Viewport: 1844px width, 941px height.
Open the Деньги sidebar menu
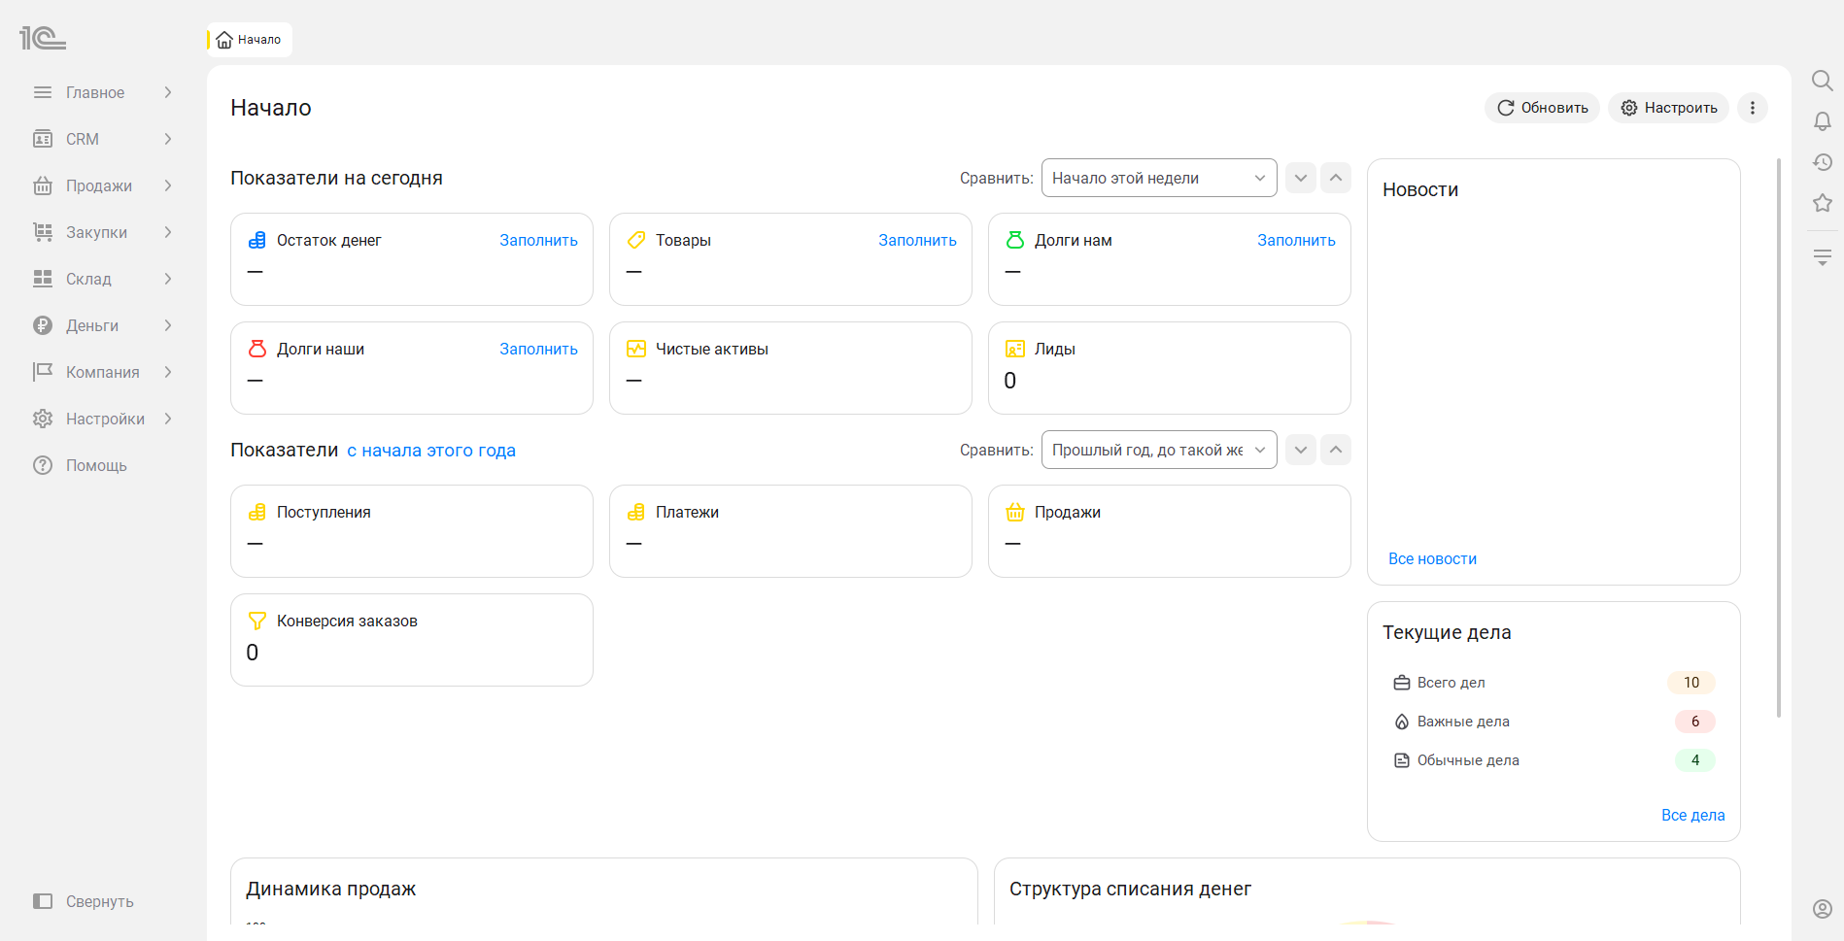pos(103,325)
